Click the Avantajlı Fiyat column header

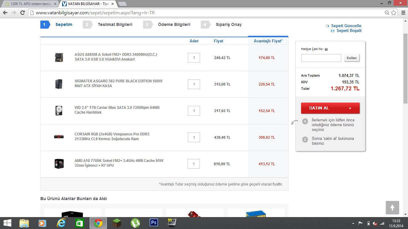268,41
